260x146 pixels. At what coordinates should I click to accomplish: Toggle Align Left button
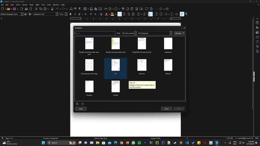coord(119,14)
